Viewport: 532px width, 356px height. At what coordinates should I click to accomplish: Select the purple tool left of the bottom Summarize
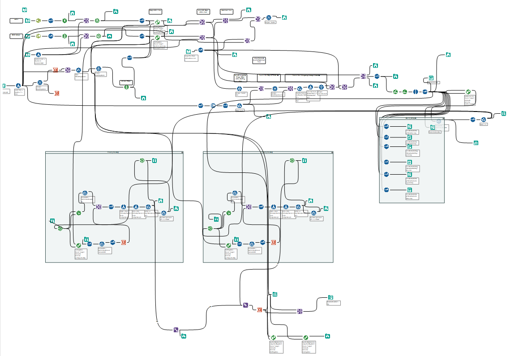tap(246, 305)
